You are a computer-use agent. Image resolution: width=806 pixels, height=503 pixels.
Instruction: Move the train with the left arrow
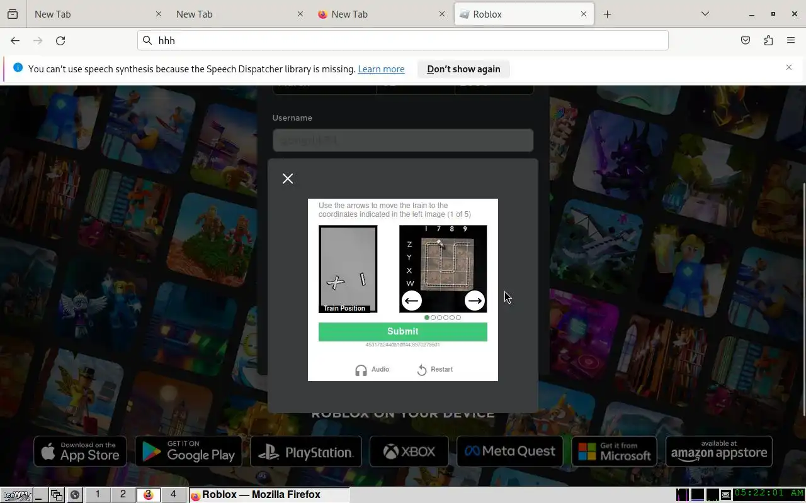tap(412, 301)
